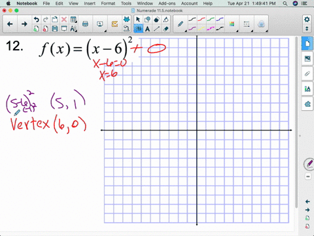Go to next page with forward arrow
Screen dimensions: 314x236
point(24,24)
